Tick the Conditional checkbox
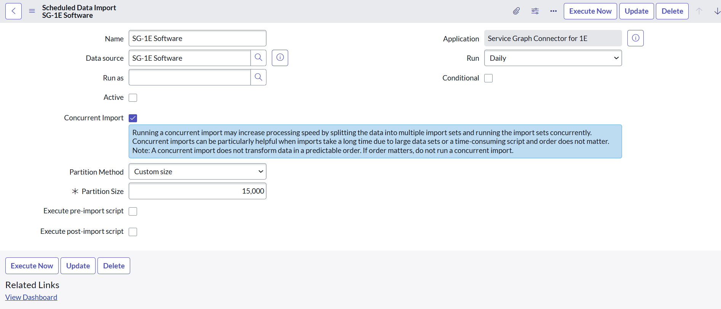721x309 pixels. 488,78
